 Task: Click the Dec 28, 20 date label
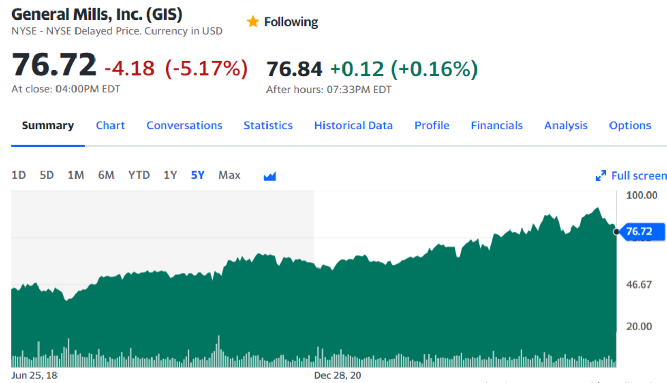pyautogui.click(x=337, y=375)
